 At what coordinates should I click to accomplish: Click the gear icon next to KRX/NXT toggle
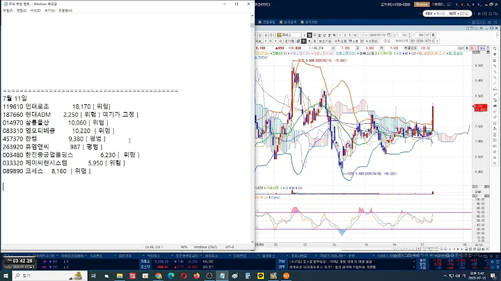click(x=479, y=13)
